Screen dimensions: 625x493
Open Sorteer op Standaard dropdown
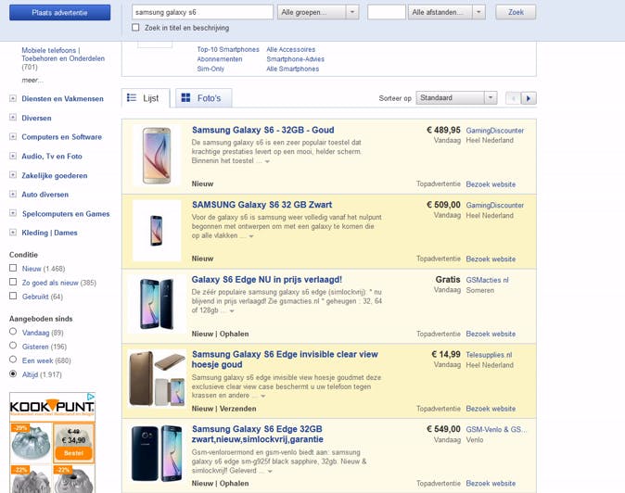coord(456,98)
